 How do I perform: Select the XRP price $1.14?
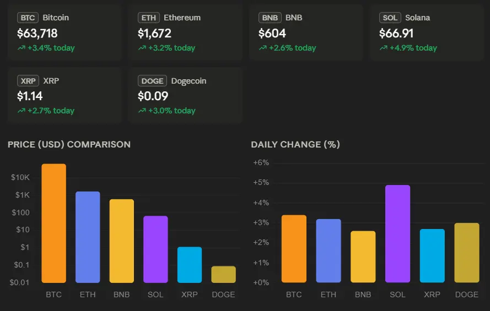pos(30,96)
